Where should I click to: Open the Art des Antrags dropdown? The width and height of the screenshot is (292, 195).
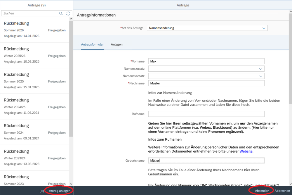pos(264,28)
